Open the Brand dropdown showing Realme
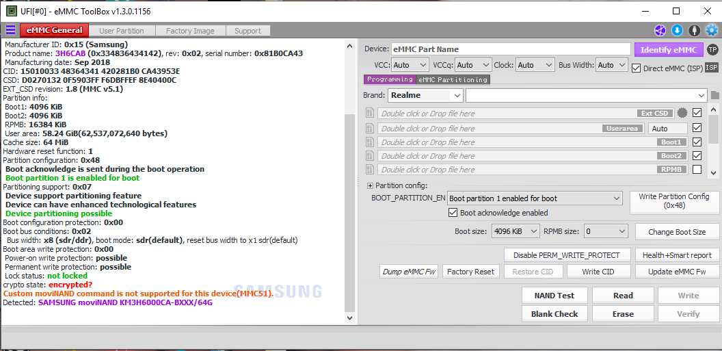722x351 pixels. [425, 95]
